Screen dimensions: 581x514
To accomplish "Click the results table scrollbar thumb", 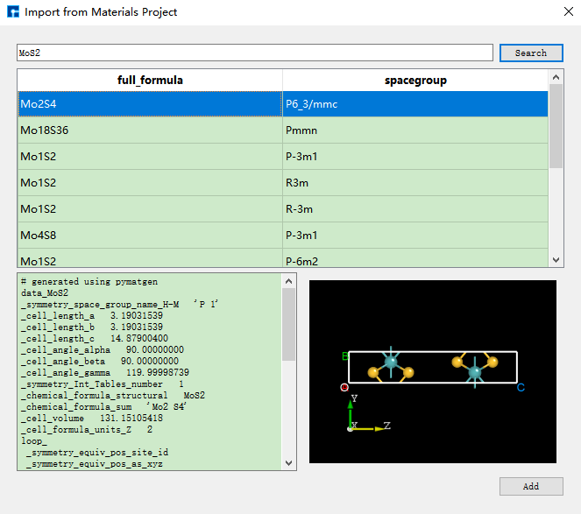I will (x=556, y=127).
